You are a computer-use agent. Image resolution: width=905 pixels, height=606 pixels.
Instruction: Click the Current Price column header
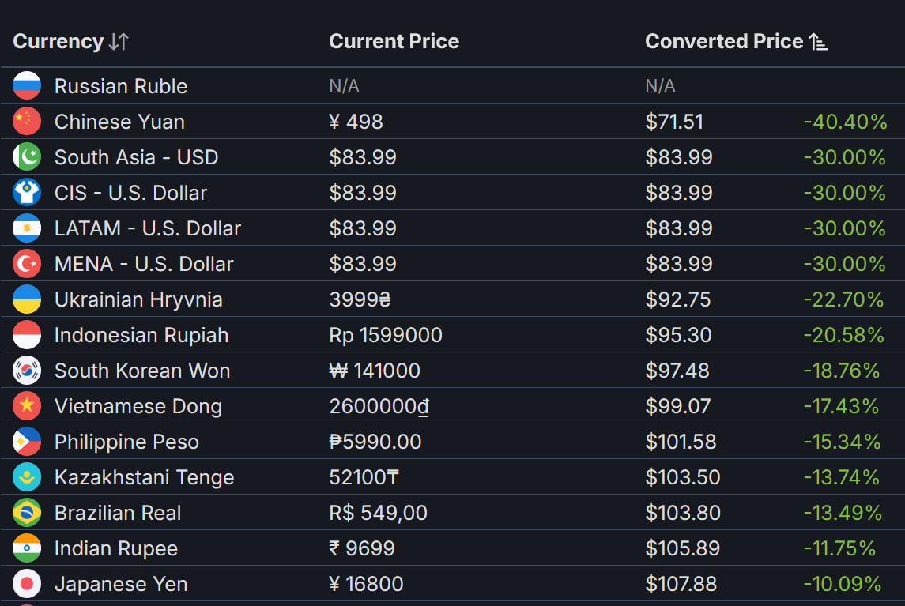394,42
